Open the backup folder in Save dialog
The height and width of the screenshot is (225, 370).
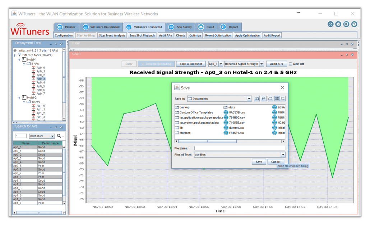pyautogui.click(x=182, y=107)
